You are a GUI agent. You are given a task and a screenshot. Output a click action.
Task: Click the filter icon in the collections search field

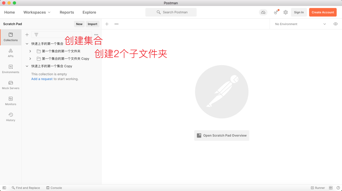pos(36,35)
